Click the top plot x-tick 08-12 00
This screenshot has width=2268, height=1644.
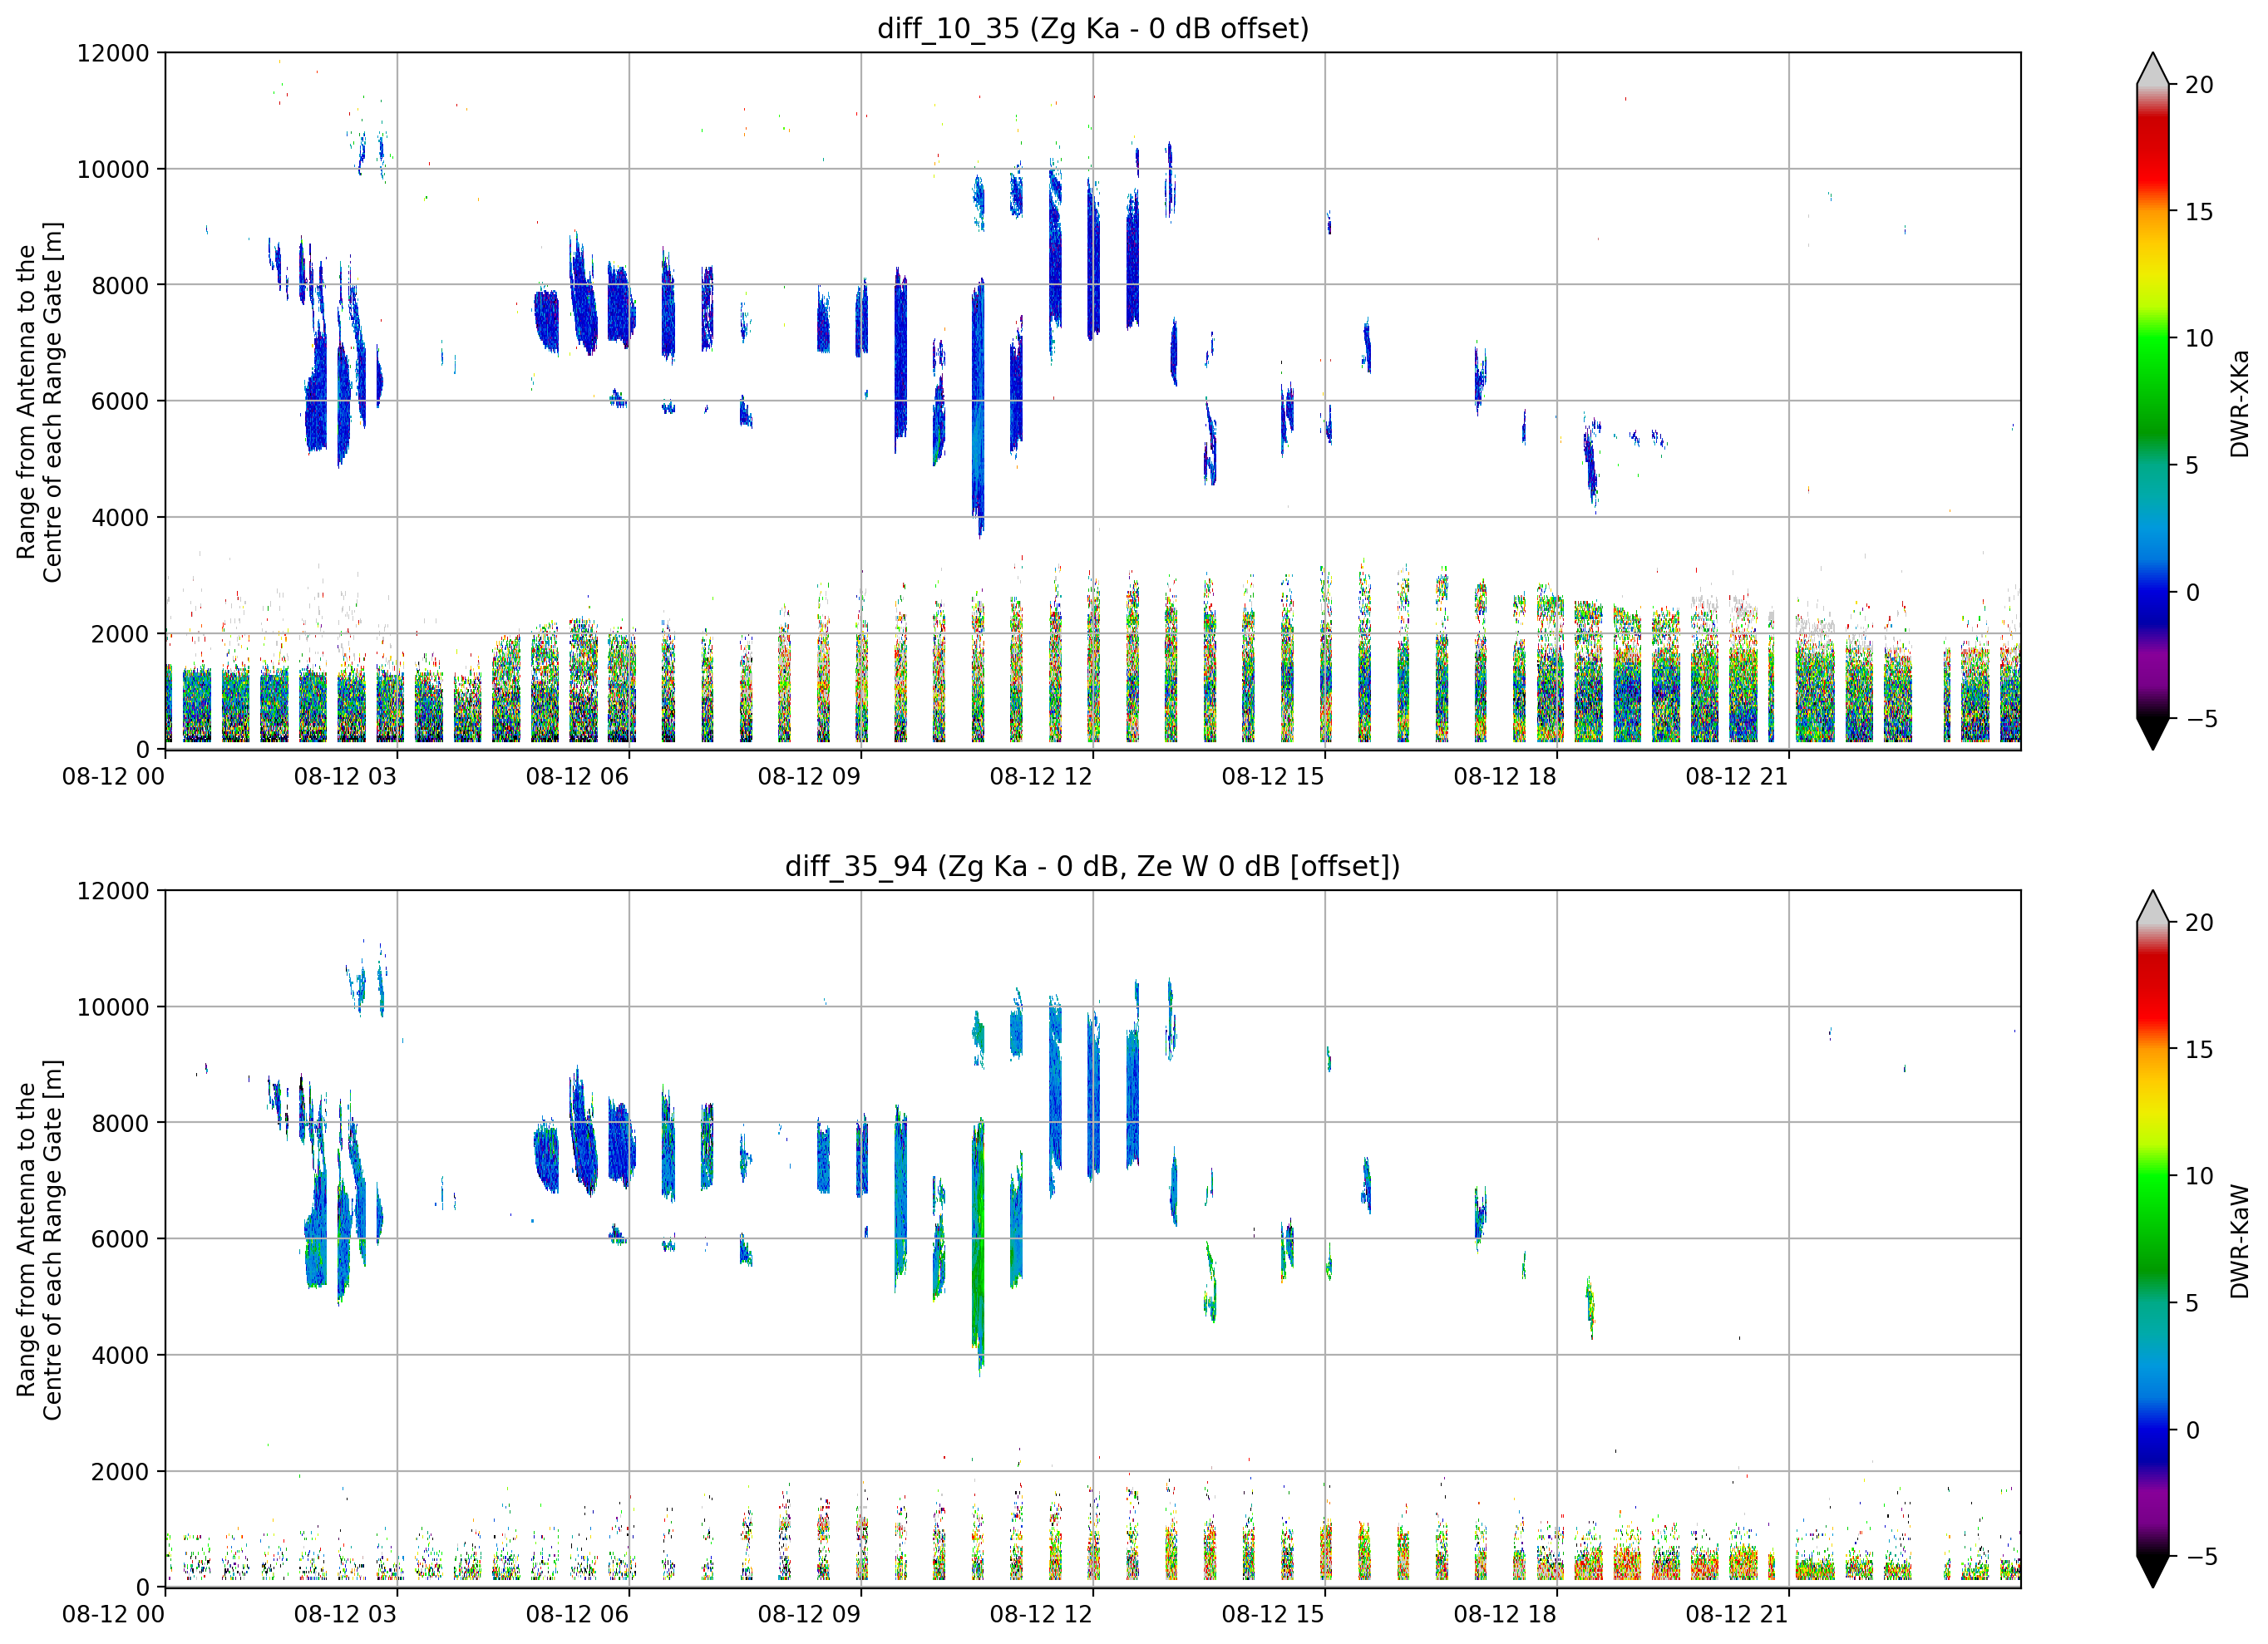click(x=113, y=777)
